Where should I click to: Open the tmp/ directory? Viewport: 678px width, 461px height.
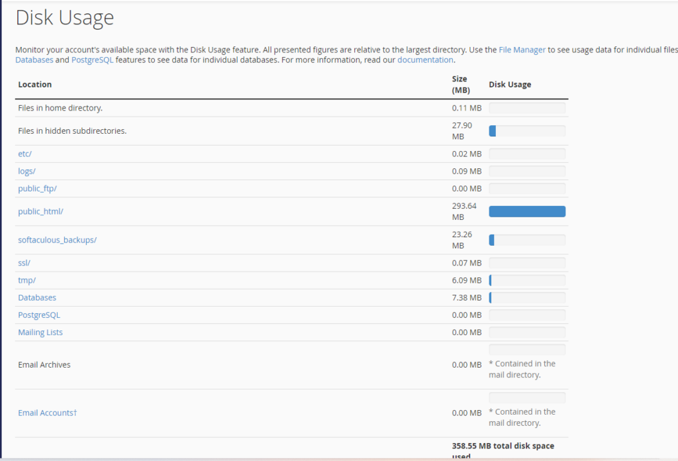point(26,280)
